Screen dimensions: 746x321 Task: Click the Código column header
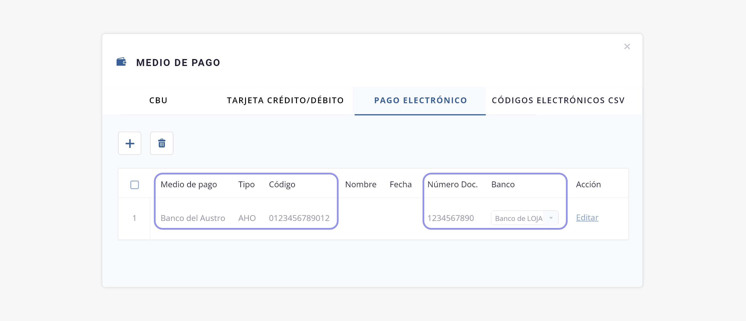[x=282, y=184]
